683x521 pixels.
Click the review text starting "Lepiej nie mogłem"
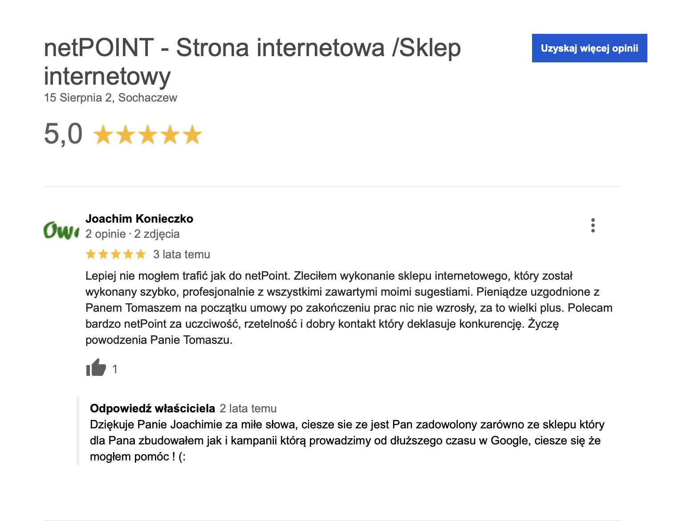pyautogui.click(x=349, y=308)
